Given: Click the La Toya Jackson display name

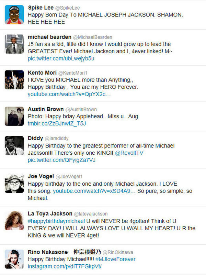Looking at the screenshot, I should click(50, 213).
